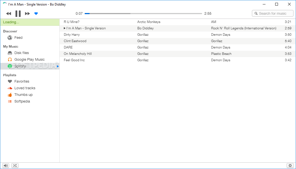Seek within the playback progress bar
296x169 pixels.
(143, 14)
